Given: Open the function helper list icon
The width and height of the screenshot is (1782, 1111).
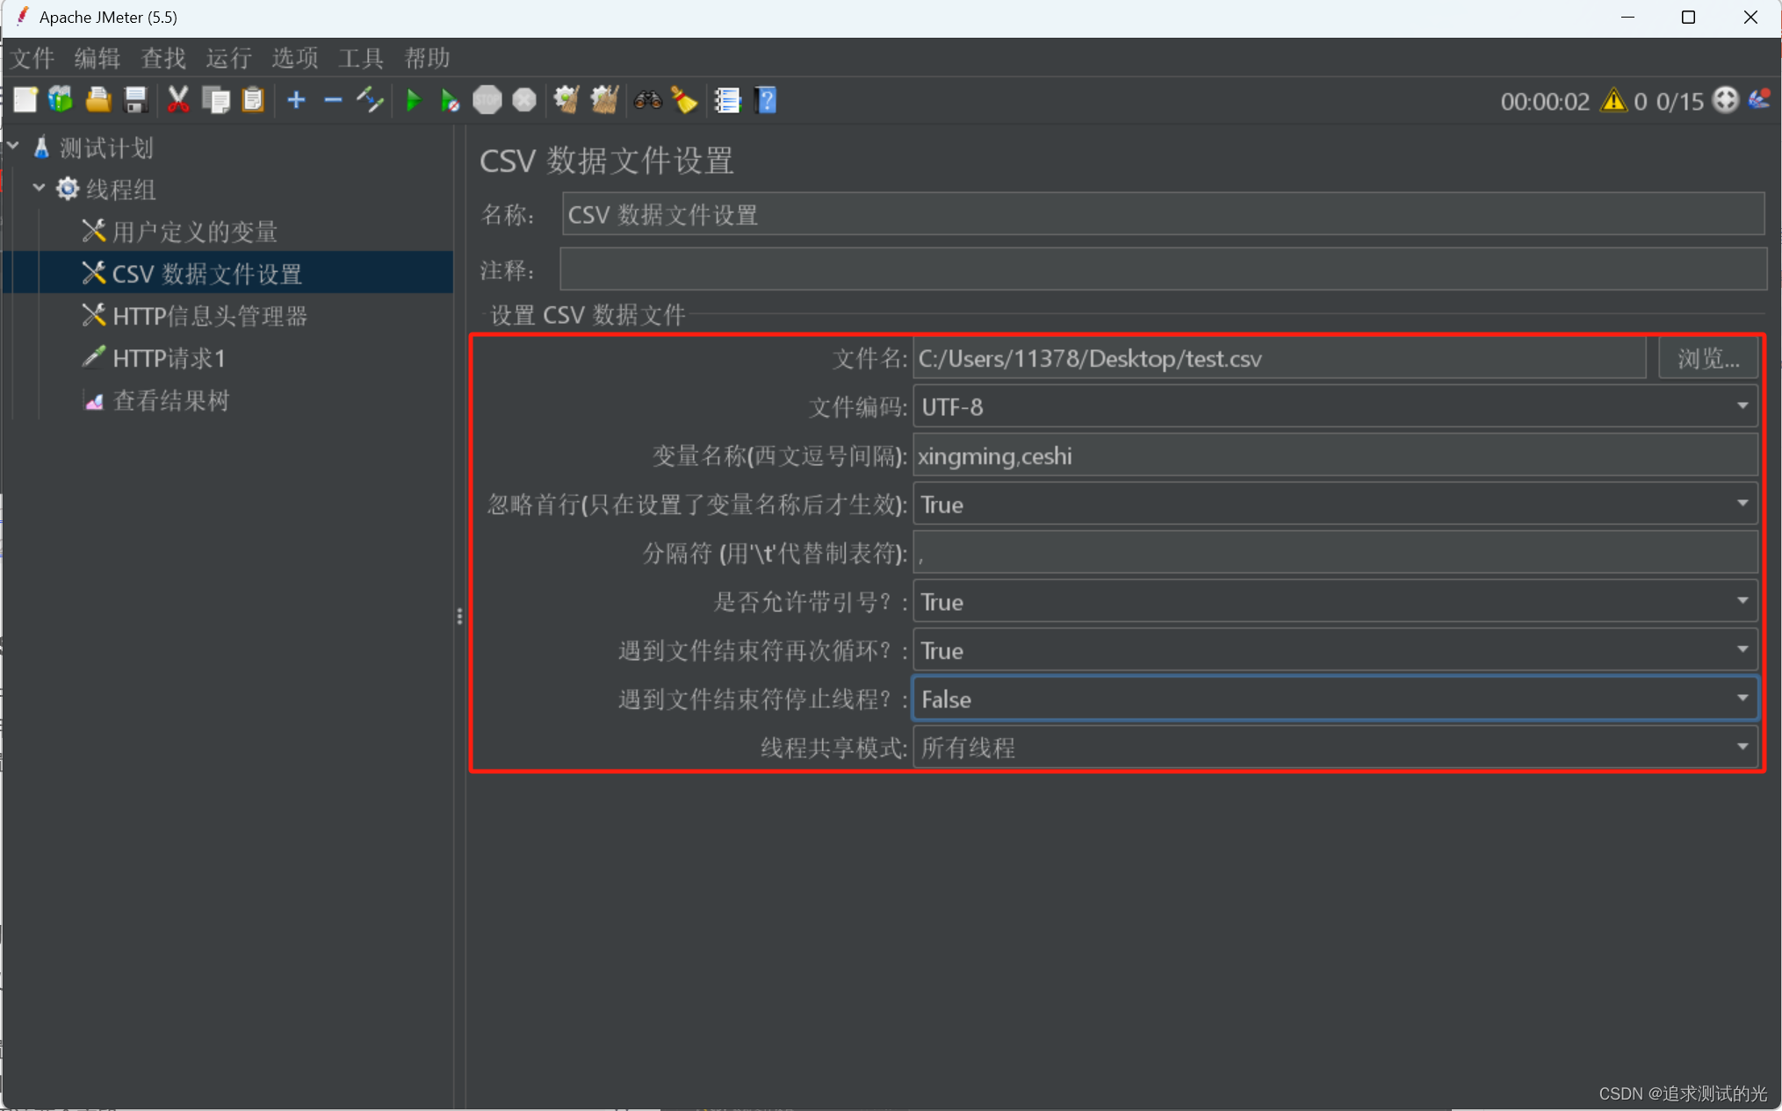Looking at the screenshot, I should pyautogui.click(x=728, y=100).
